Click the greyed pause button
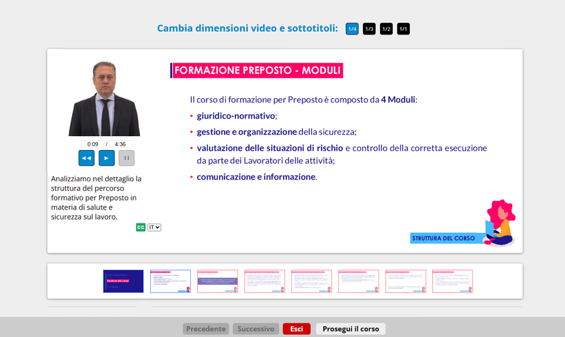Viewport: 565px width, 337px height. (126, 158)
